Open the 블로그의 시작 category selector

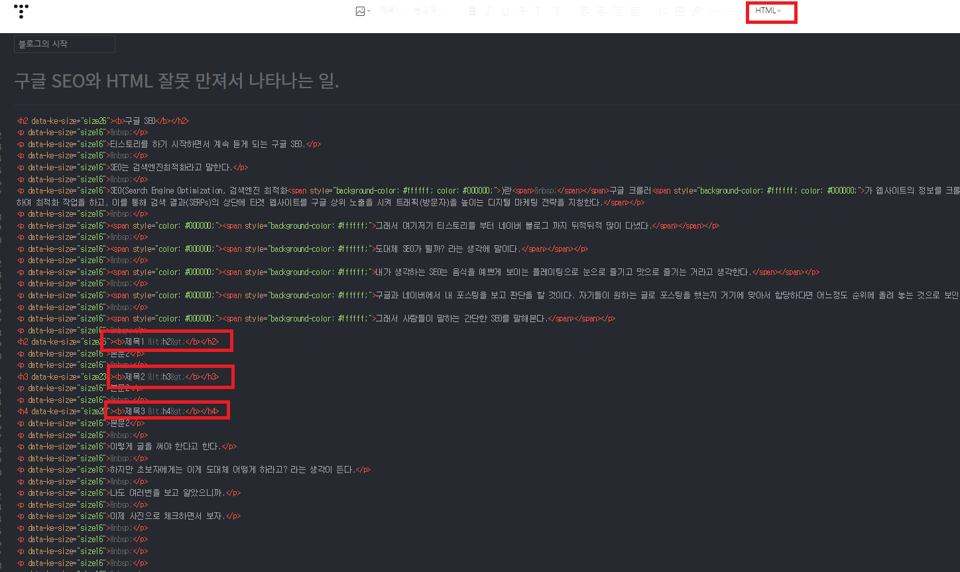(64, 44)
